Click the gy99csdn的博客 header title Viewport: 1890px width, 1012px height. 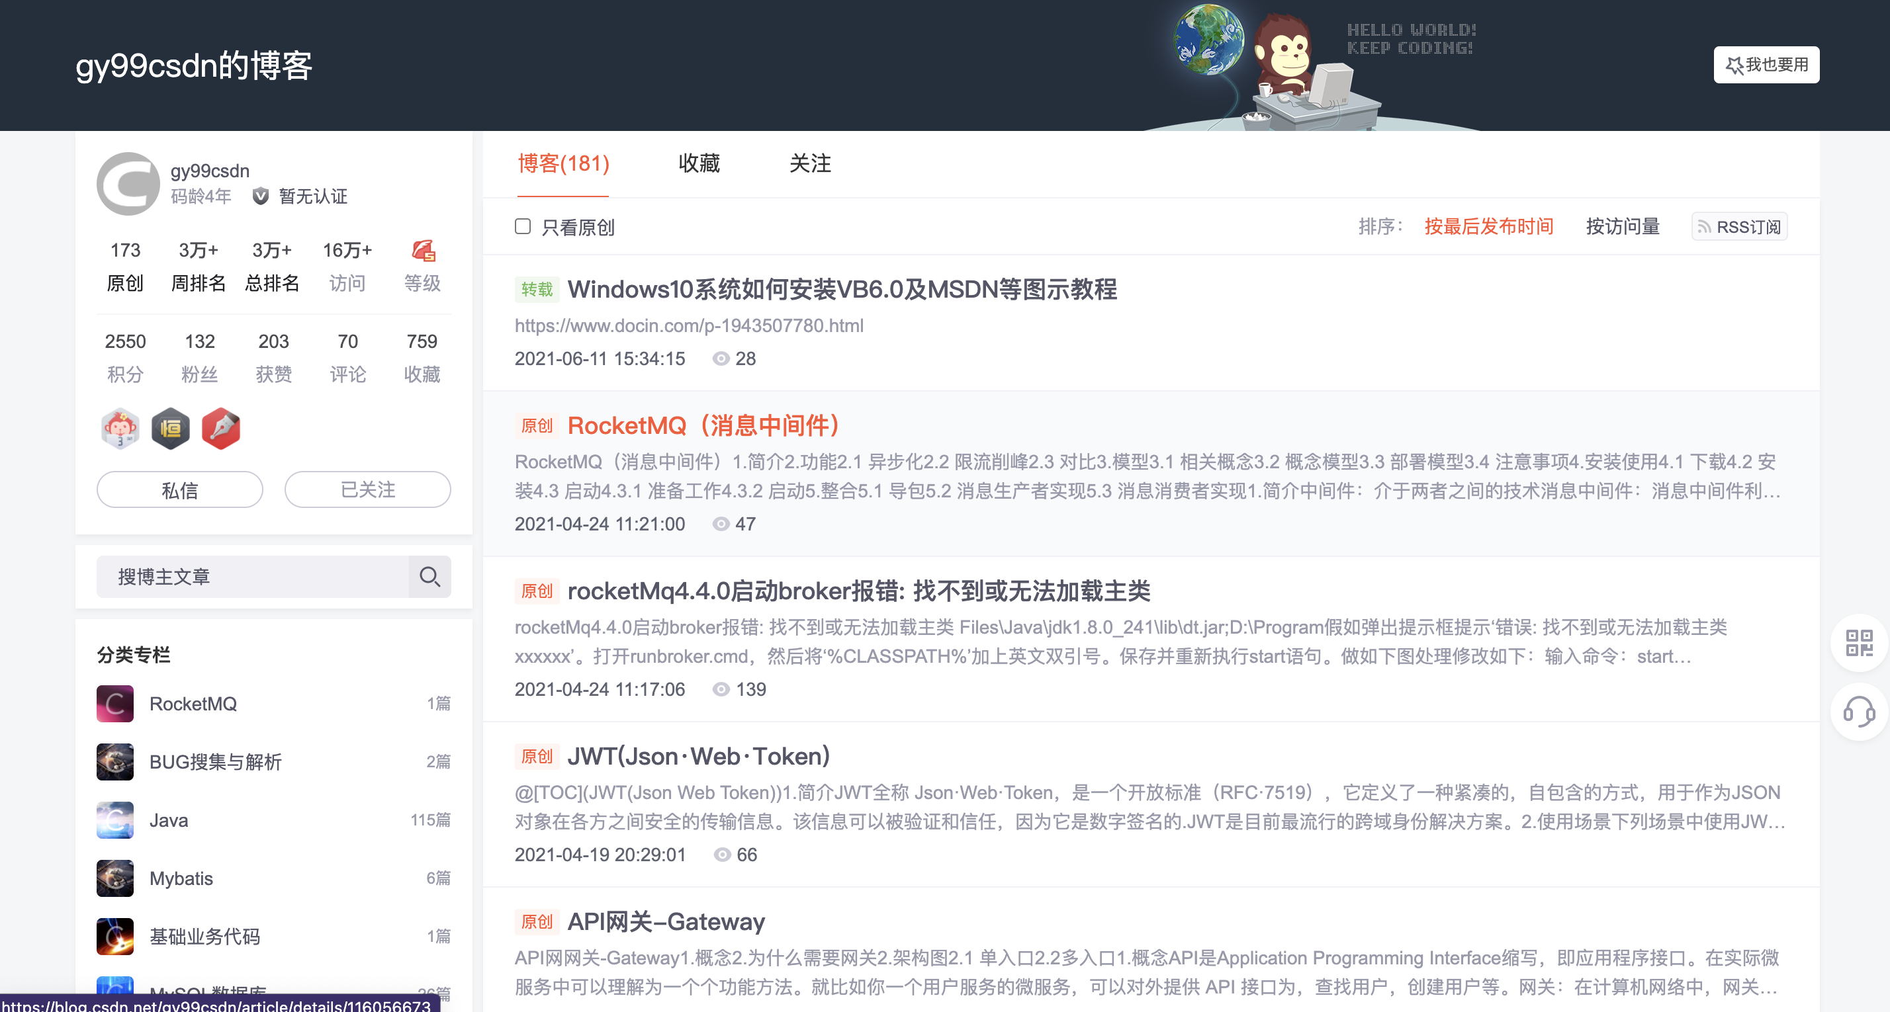click(195, 65)
